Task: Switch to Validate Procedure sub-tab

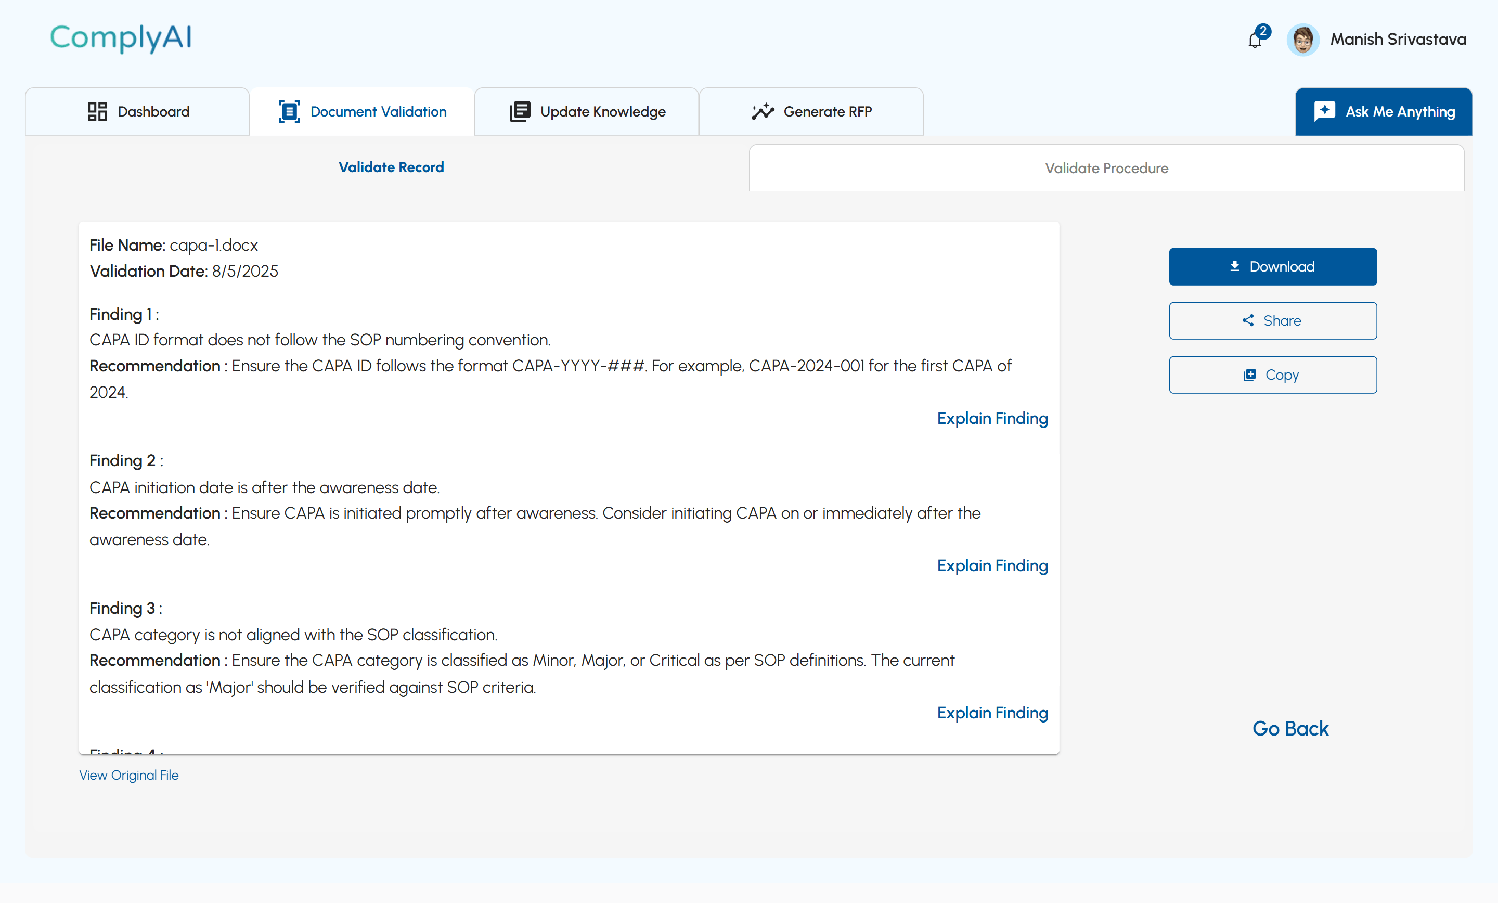Action: point(1106,169)
